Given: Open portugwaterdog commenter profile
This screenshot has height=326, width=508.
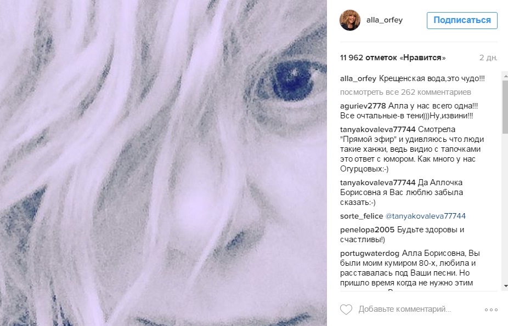Looking at the screenshot, I should [x=370, y=253].
